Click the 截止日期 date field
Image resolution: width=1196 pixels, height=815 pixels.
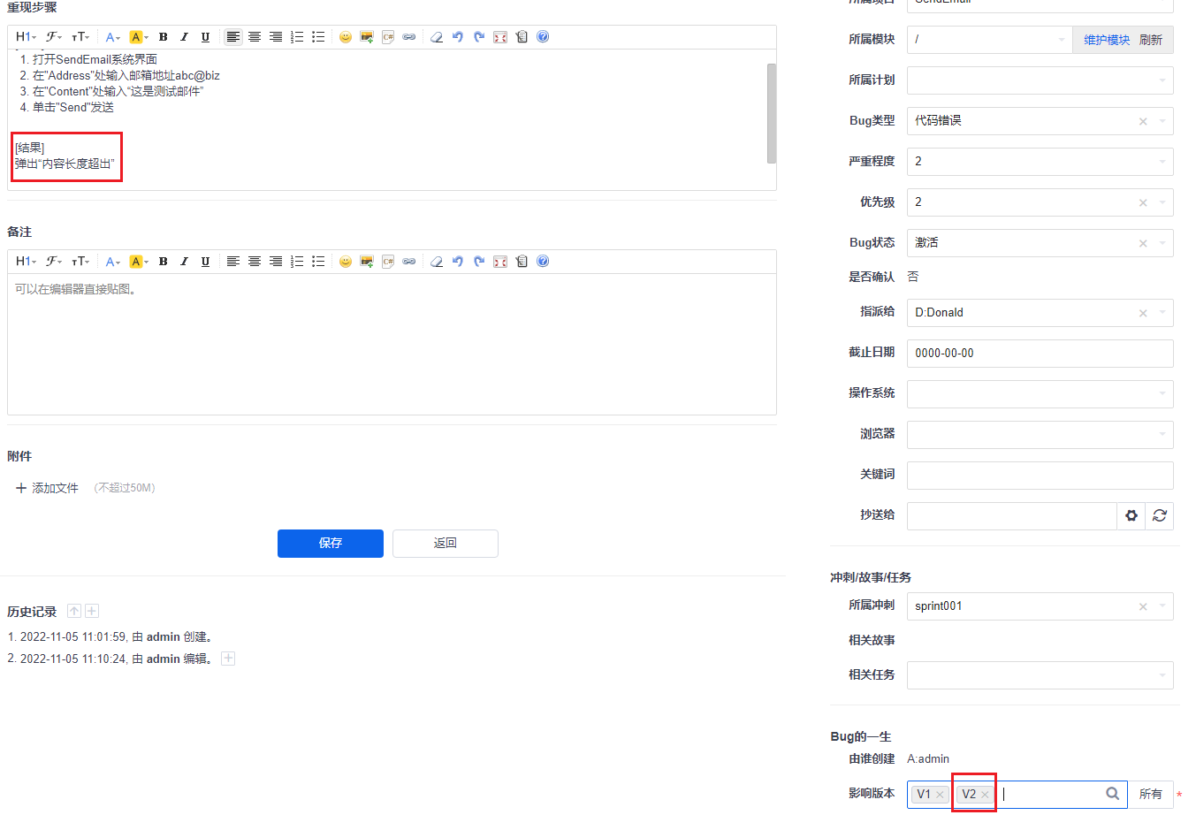pos(1040,354)
